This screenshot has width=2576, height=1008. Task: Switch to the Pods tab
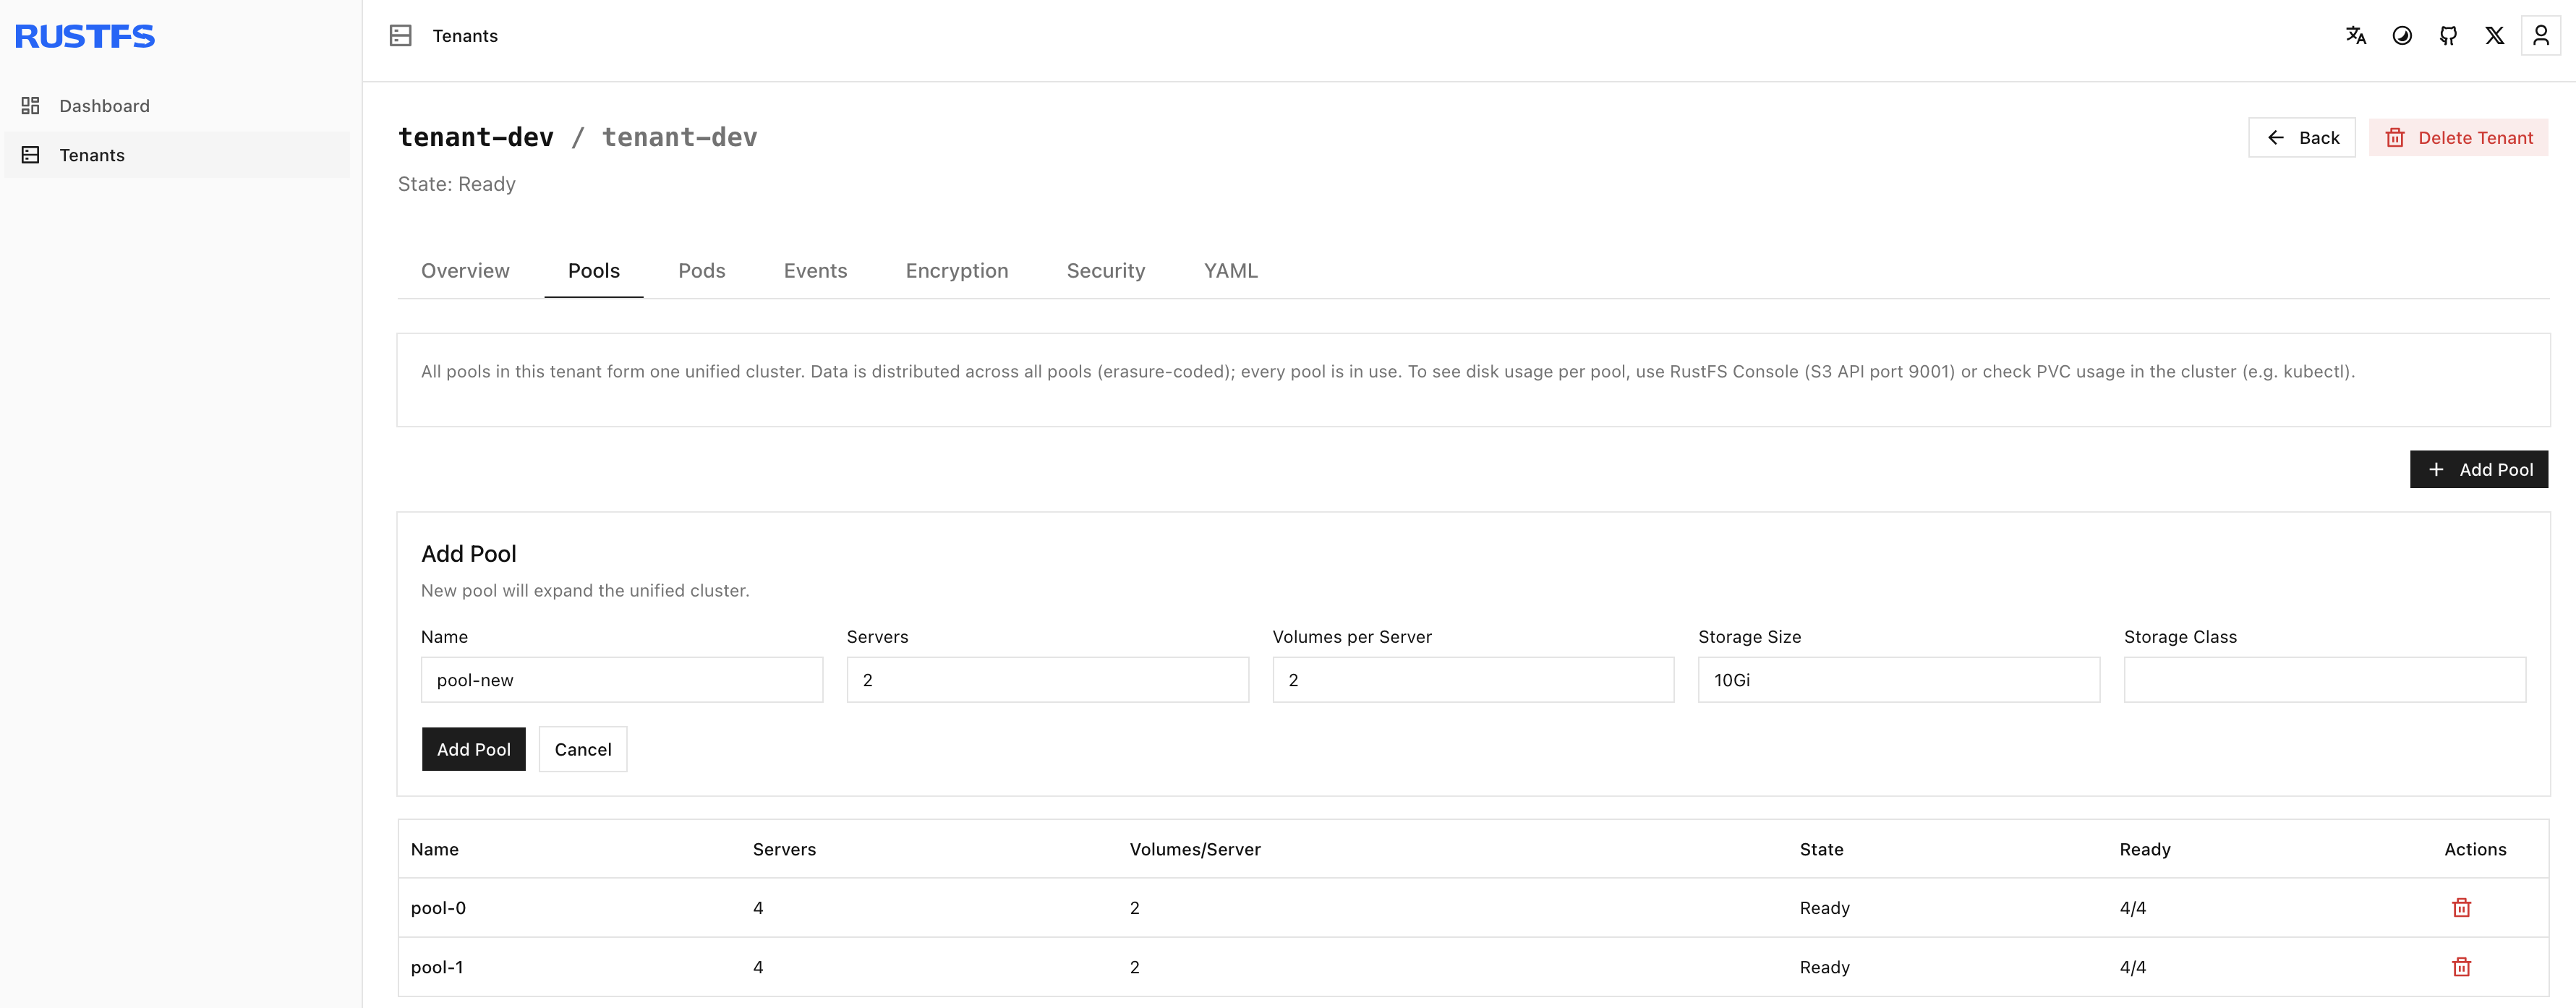[x=702, y=271]
